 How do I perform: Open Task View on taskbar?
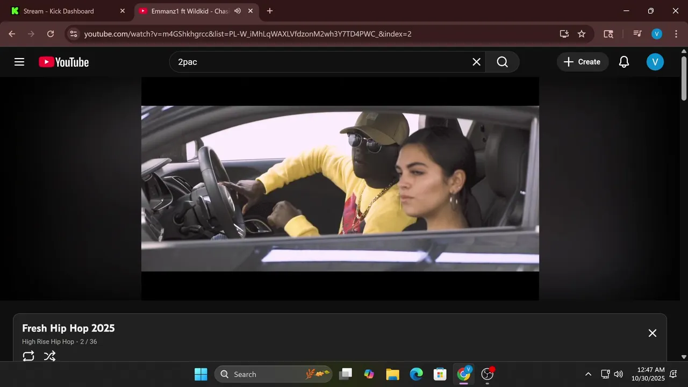(346, 374)
